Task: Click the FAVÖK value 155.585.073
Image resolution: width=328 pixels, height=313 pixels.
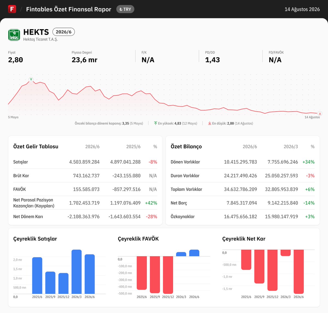Action: (86, 189)
